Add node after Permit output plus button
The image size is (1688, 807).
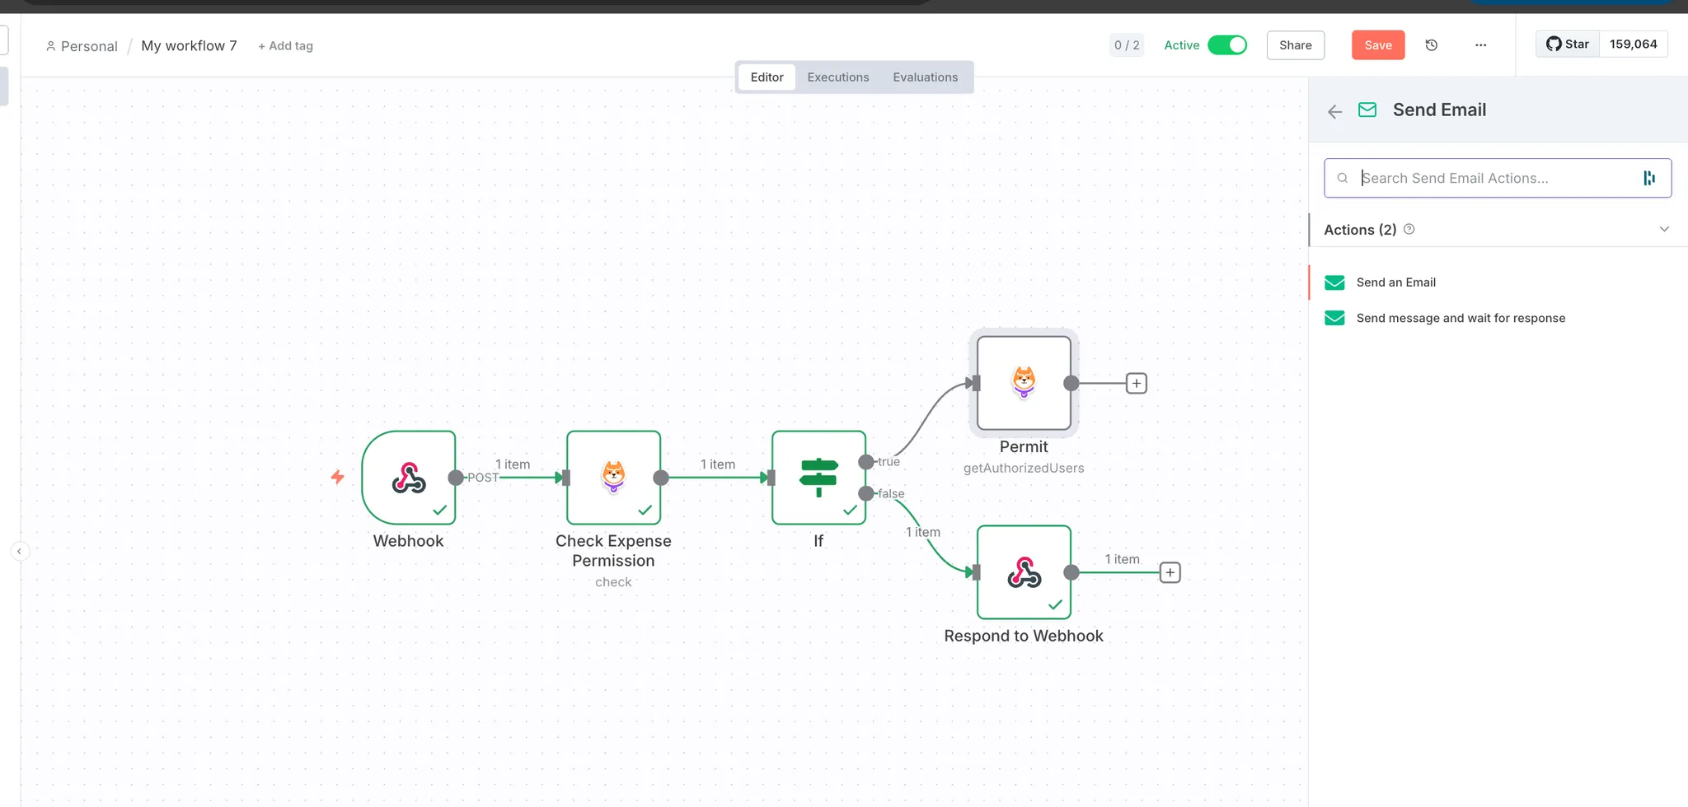[x=1137, y=383]
